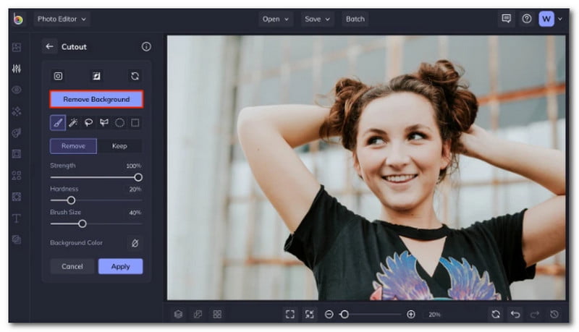Select the magic wand selection tool
The image size is (579, 332).
point(74,123)
